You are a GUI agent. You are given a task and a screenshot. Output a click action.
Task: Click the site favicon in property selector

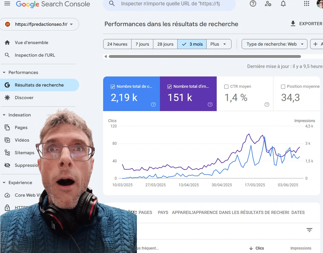8,24
